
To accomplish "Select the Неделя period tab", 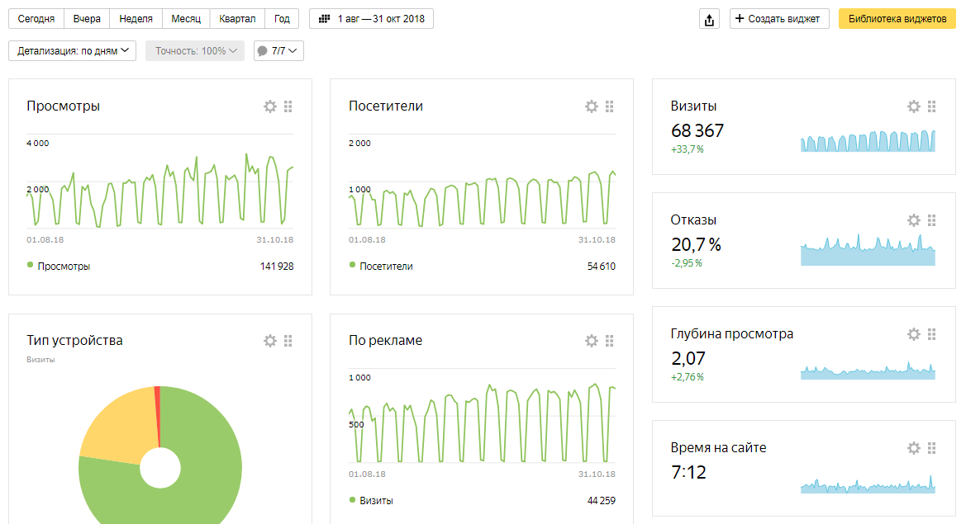I will click(136, 18).
